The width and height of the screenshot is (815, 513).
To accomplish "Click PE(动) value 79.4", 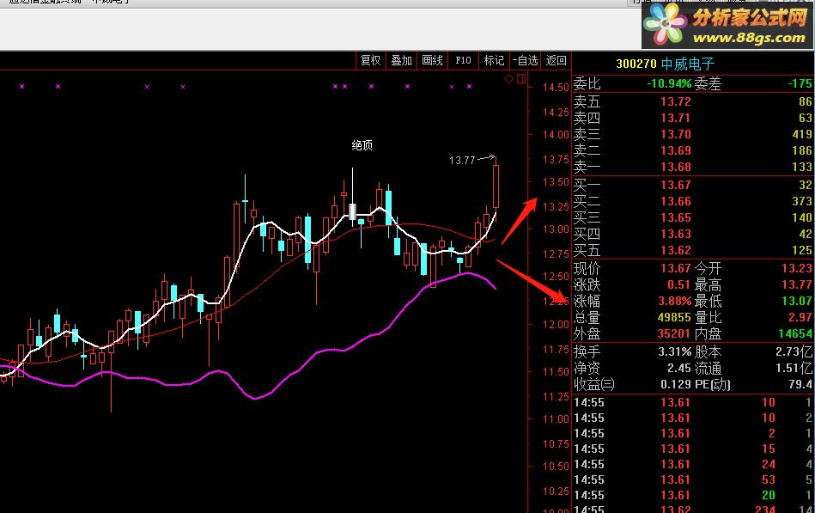I will click(x=800, y=384).
